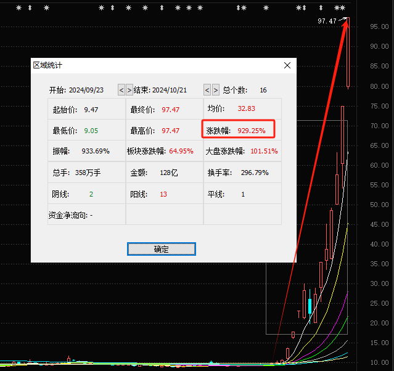The image size is (394, 371).
Task: Click the 大盘涨跌幅 value 101.51%
Action: 264,151
